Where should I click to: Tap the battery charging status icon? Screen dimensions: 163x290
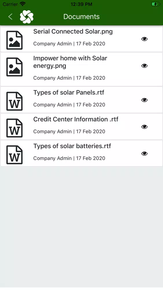pyautogui.click(x=155, y=4)
